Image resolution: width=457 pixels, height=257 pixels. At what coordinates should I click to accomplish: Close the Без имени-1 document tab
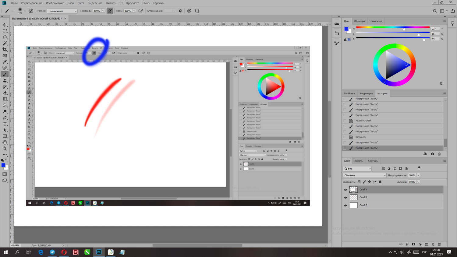click(65, 19)
